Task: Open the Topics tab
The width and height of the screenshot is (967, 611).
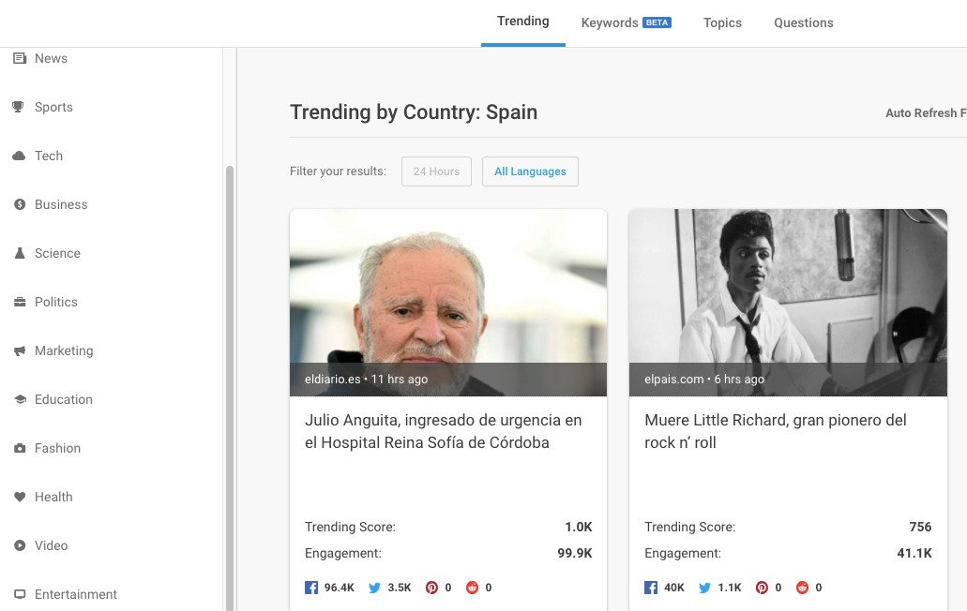Action: (x=722, y=22)
